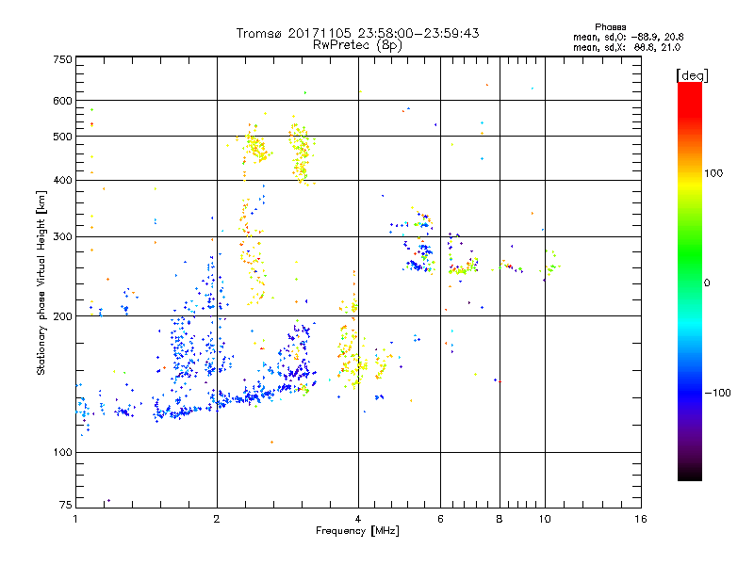Click the y-axis '75' tick label
The height and width of the screenshot is (565, 754).
tap(66, 505)
